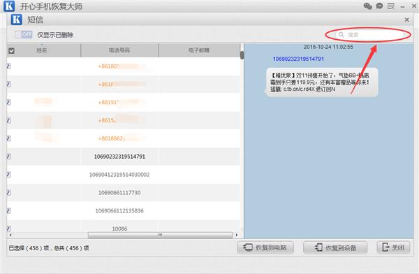Uncheck the checkbox for 10690661117730
The image size is (419, 274).
8,192
